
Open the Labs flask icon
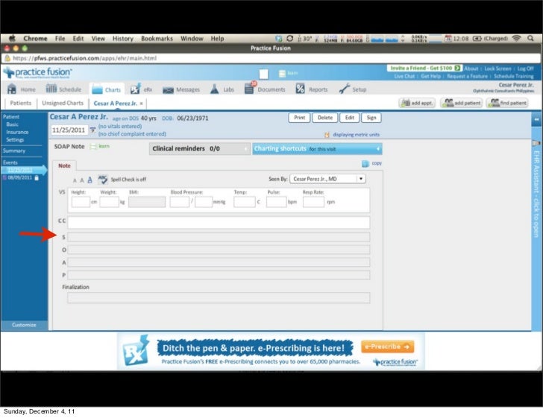pos(215,89)
